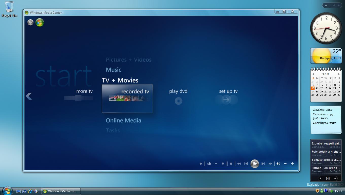This screenshot has width=345, height=195.
Task: Start playback with the round play button
Action: pyautogui.click(x=254, y=164)
